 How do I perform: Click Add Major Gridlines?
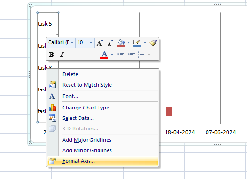click(x=103, y=140)
